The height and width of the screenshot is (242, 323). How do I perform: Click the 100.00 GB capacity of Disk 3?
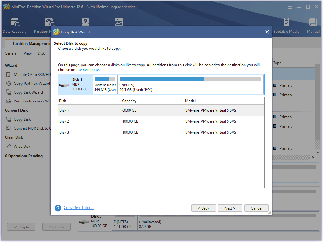point(130,132)
